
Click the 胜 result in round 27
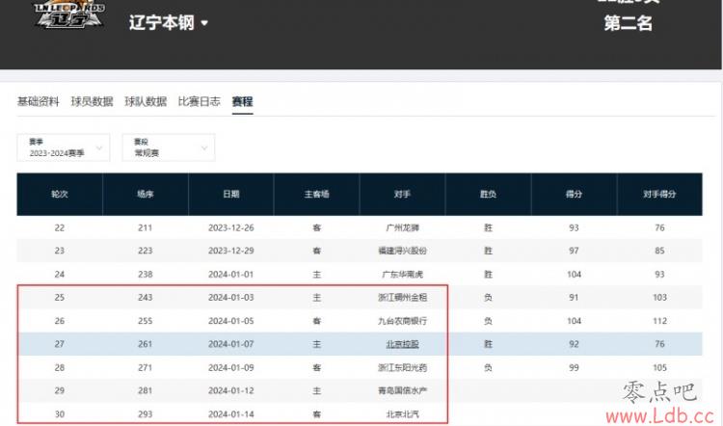488,344
